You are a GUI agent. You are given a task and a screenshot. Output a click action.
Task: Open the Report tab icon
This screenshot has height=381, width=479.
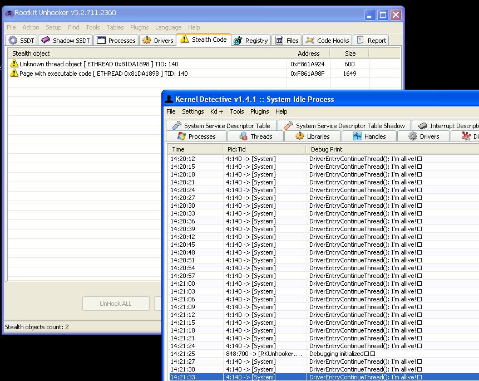361,40
